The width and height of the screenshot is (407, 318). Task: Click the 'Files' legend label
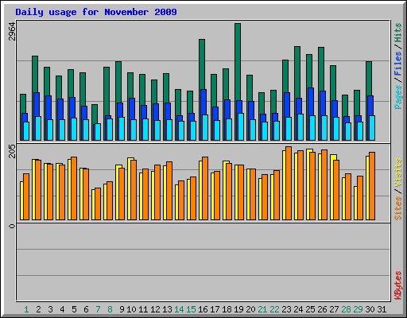397,64
